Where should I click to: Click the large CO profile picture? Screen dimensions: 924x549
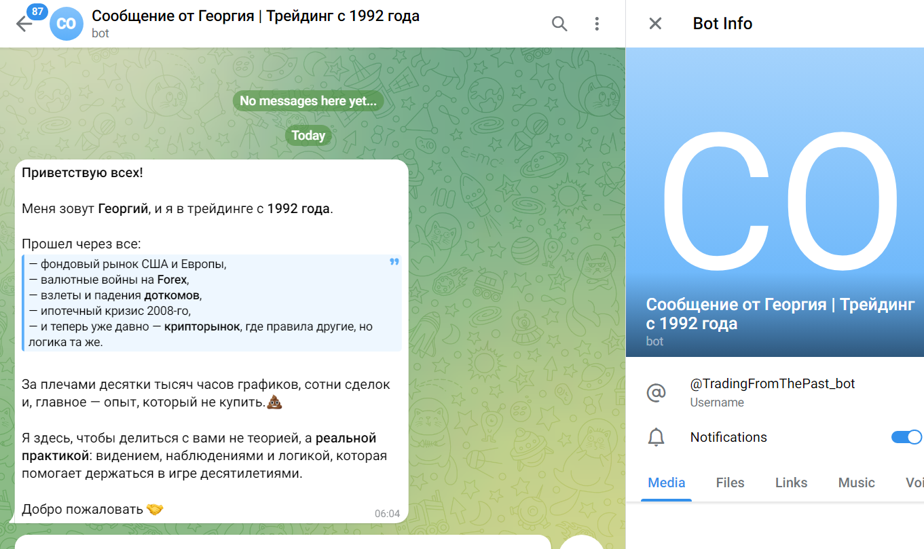pos(775,202)
